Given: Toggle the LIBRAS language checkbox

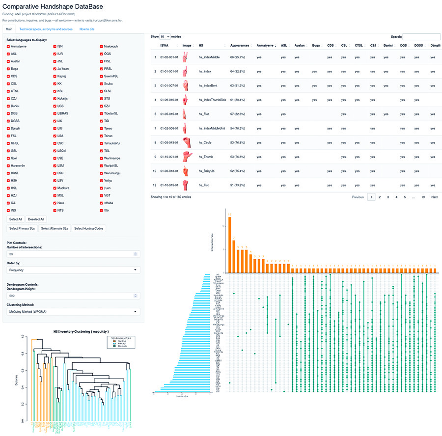Looking at the screenshot, I should pos(55,113).
